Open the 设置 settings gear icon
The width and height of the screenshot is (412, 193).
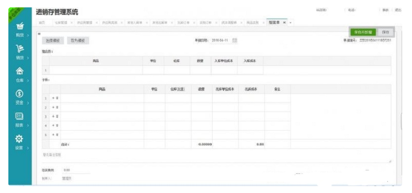click(20, 138)
